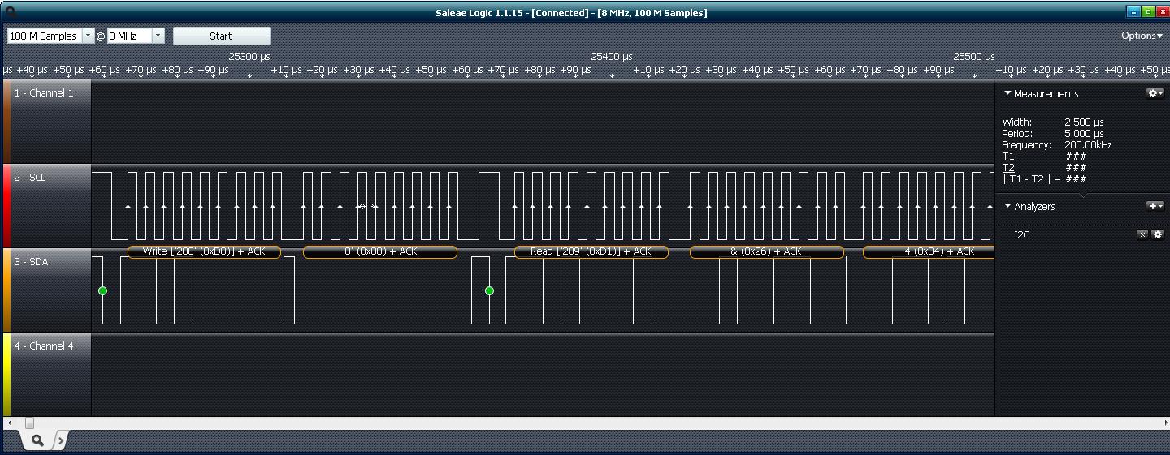
Task: Click the 4 - Channel 4 label
Action: [44, 346]
